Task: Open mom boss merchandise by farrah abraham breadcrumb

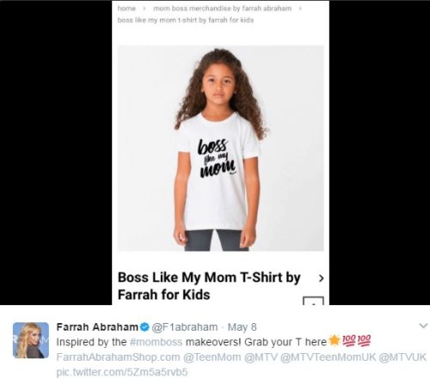Action: tap(222, 9)
